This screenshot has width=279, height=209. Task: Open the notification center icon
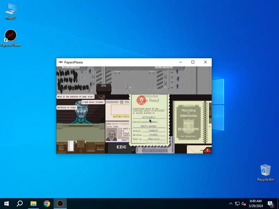tap(271, 204)
